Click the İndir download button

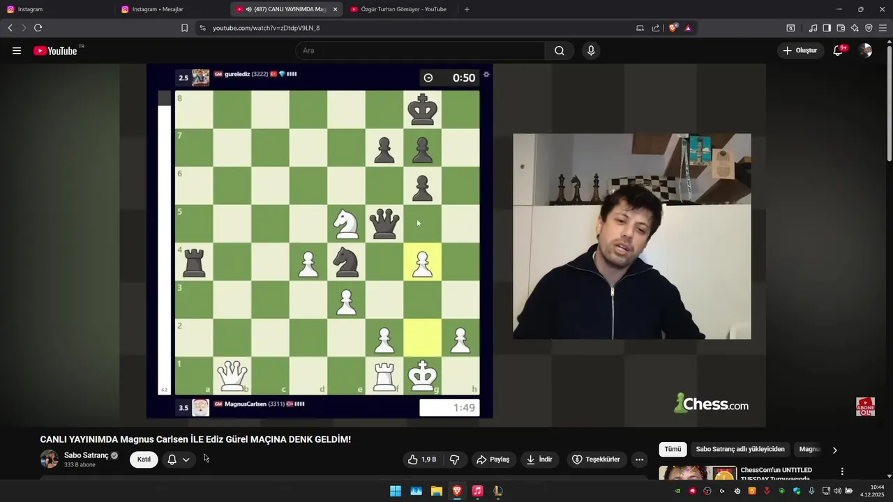tap(539, 459)
